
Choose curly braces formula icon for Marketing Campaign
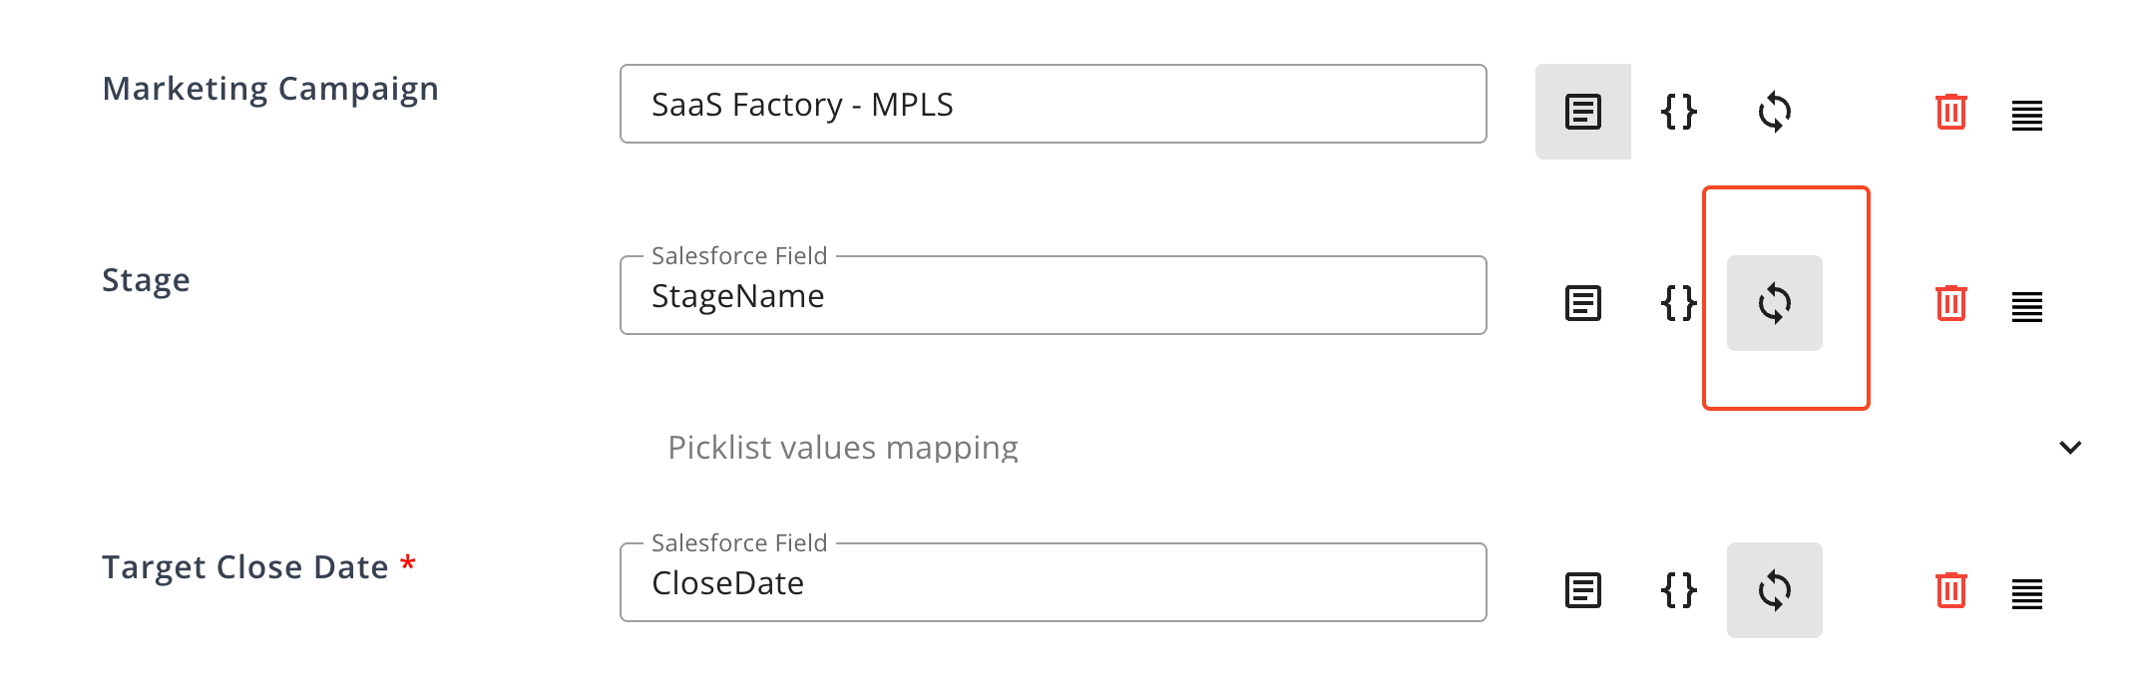click(x=1678, y=112)
